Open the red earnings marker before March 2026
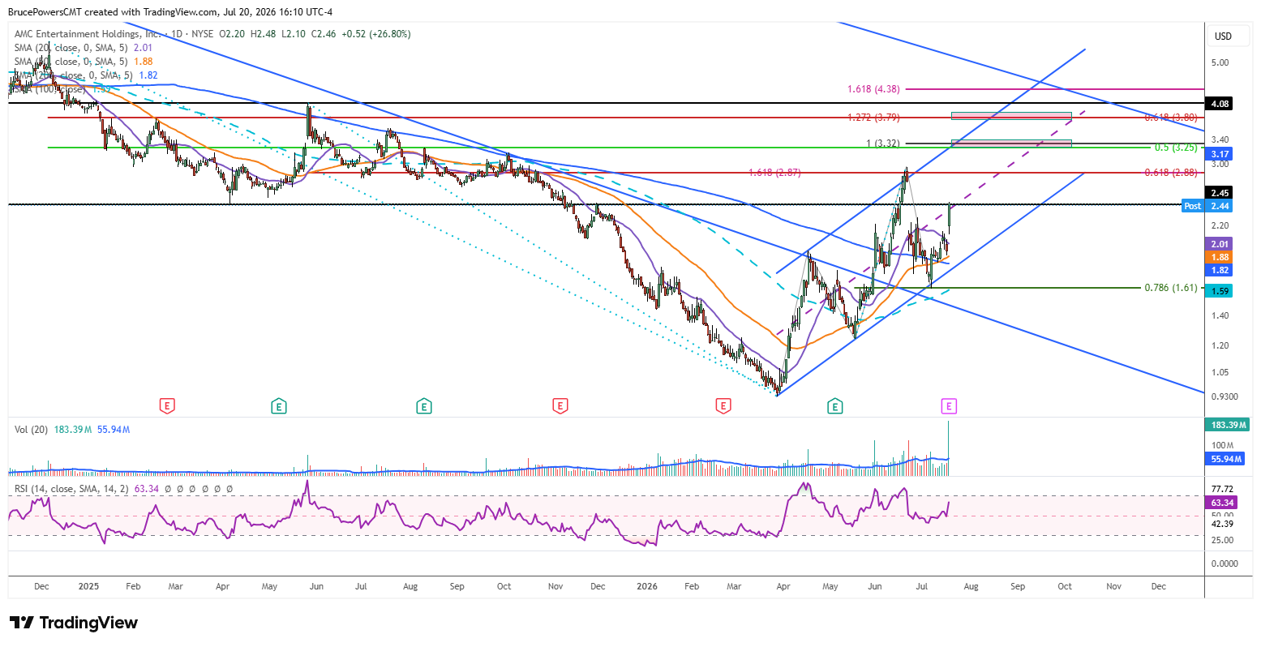 tap(723, 405)
